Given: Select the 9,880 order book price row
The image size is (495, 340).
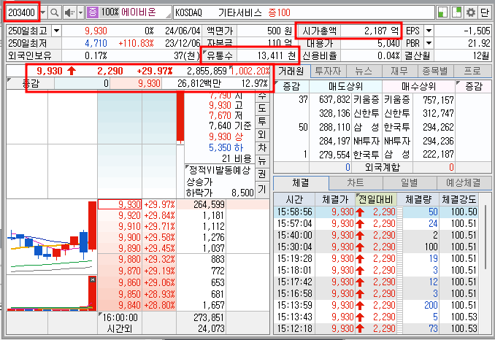Looking at the screenshot, I should pos(137,259).
